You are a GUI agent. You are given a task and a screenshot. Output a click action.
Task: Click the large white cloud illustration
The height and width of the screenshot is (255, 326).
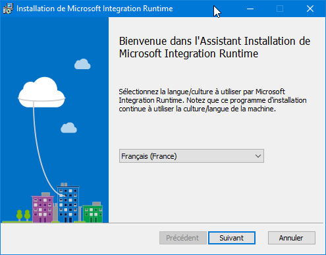pyautogui.click(x=41, y=92)
